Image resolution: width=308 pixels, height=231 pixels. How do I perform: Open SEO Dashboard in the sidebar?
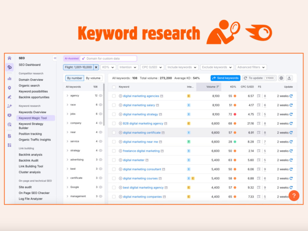coord(30,65)
